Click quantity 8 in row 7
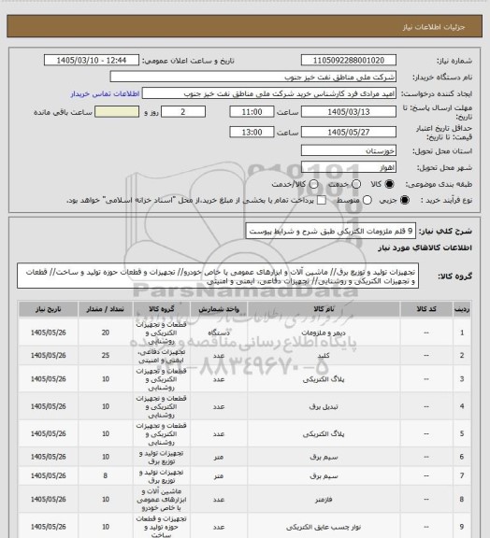The image size is (490, 538). click(x=105, y=476)
